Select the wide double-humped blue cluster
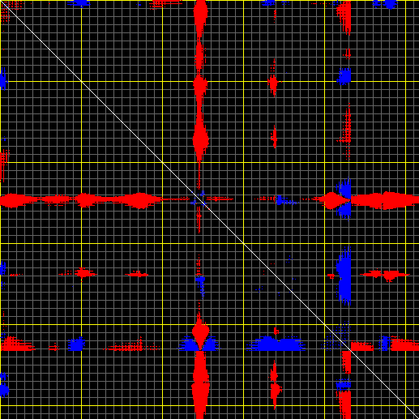Image resolution: width=419 pixels, height=419 pixels. coord(276,344)
